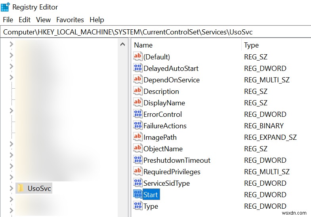Click the string icon beside DisplayName

point(137,103)
